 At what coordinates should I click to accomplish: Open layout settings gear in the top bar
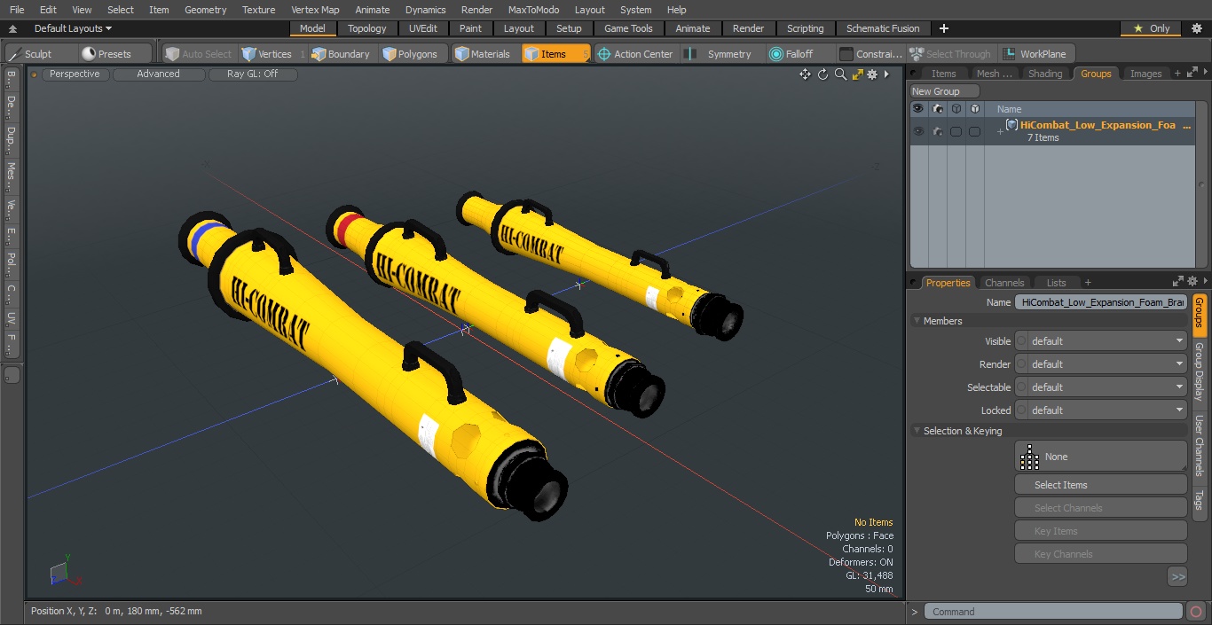1196,28
